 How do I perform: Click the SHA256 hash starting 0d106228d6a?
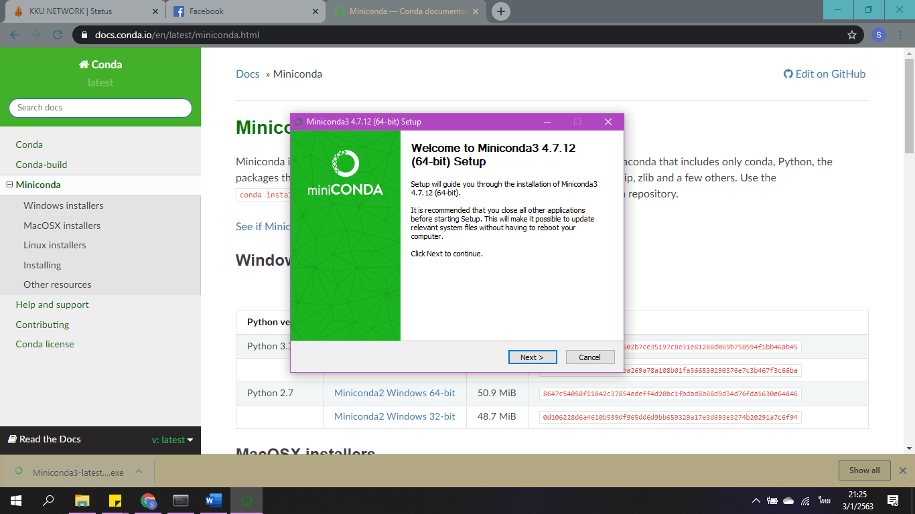[671, 417]
